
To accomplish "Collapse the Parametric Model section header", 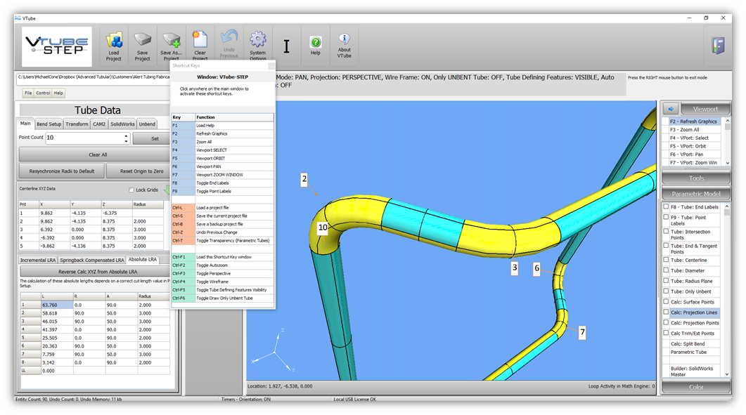I will click(x=696, y=194).
